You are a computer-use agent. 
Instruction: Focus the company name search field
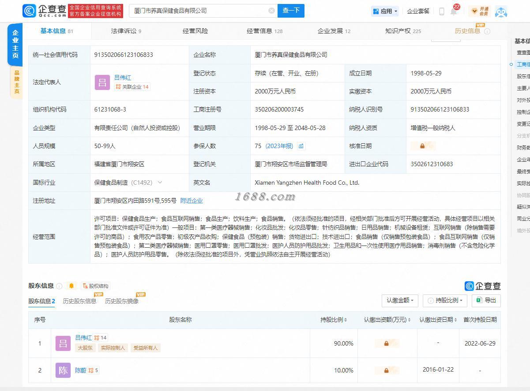point(203,11)
